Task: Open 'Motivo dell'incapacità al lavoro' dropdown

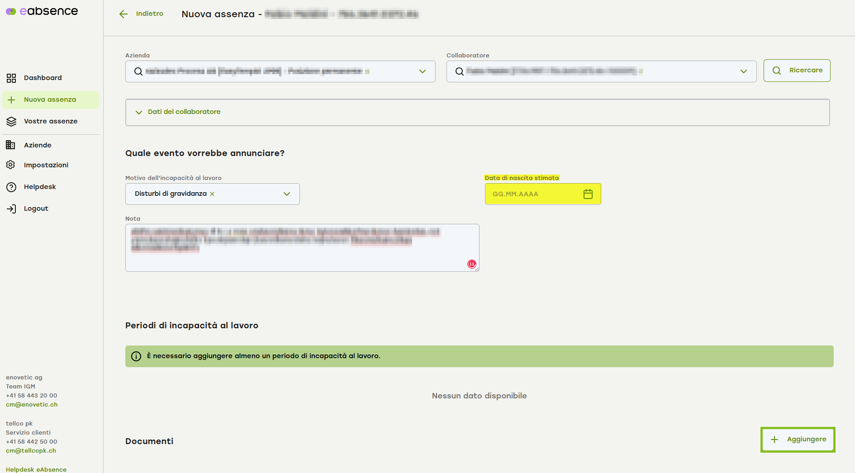Action: tap(286, 194)
